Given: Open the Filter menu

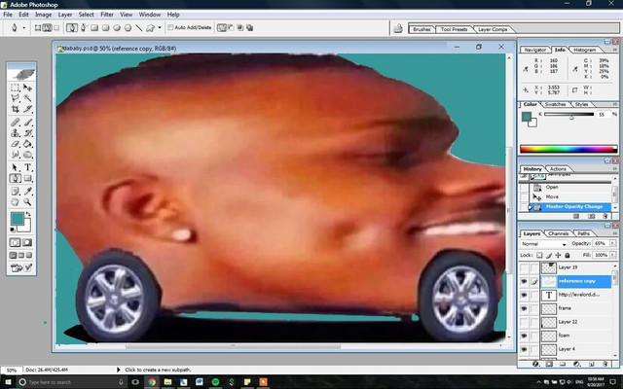Looking at the screenshot, I should point(107,15).
